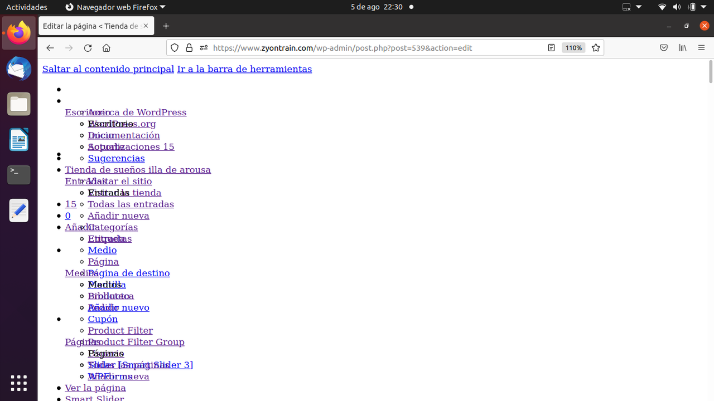
Task: Follow 'Saltar al contenido principal' link
Action: [x=108, y=69]
